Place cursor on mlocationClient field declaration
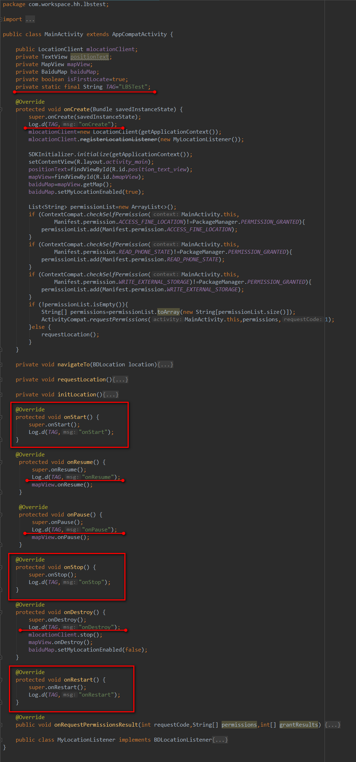356x762 pixels. pos(110,49)
